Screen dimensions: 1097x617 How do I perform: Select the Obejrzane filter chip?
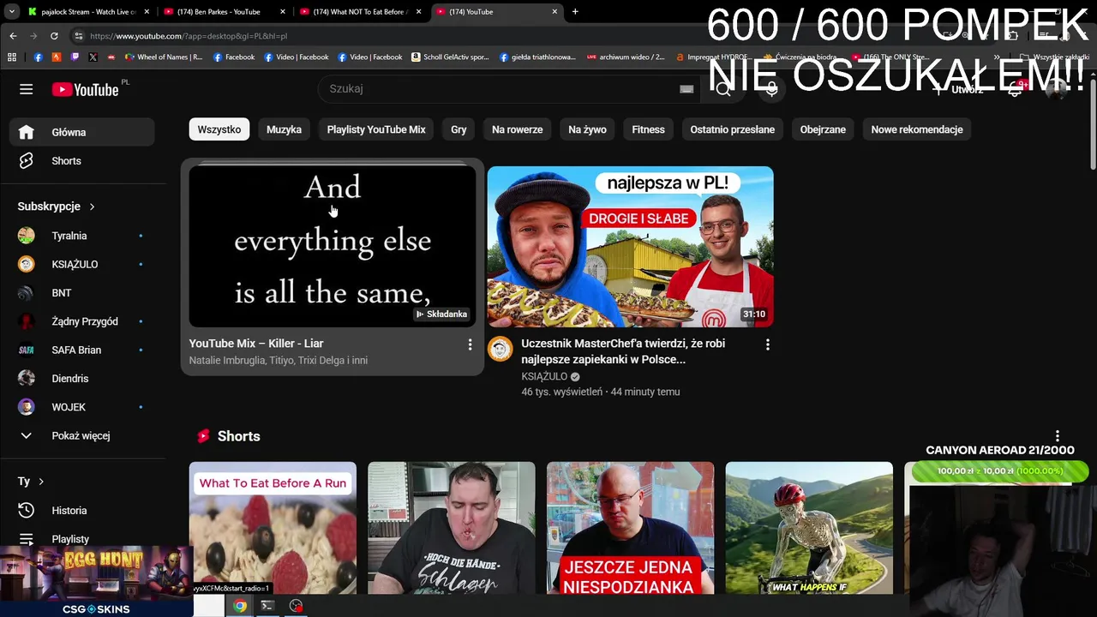[823, 129]
